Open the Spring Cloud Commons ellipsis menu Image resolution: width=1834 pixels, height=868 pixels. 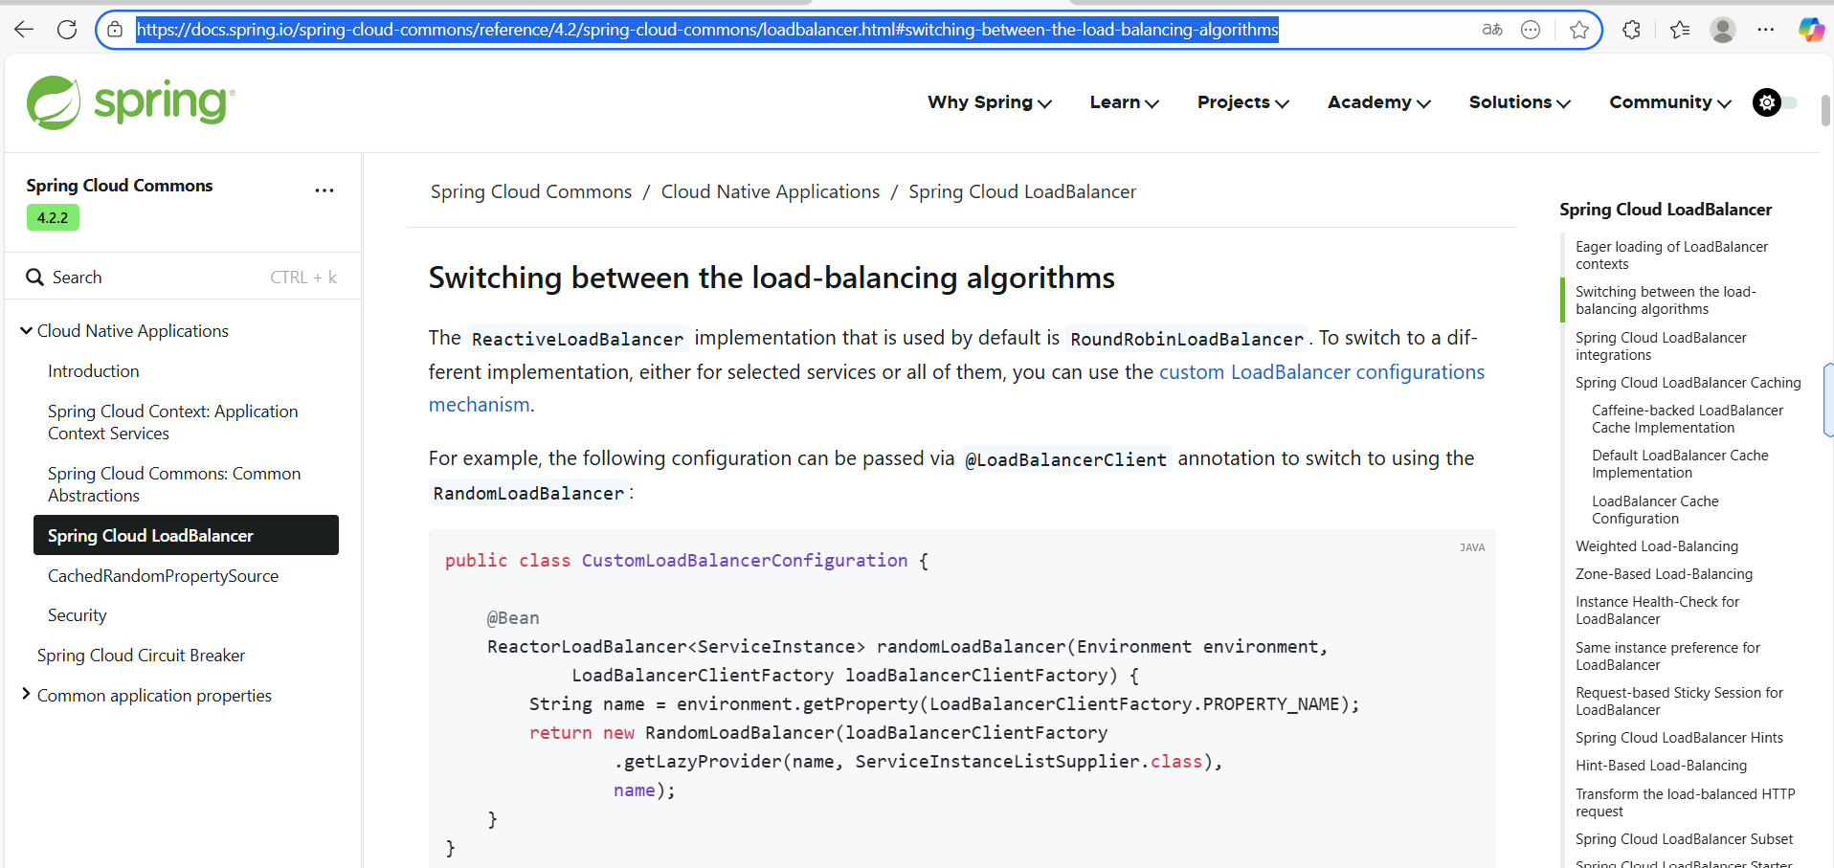[x=324, y=190]
